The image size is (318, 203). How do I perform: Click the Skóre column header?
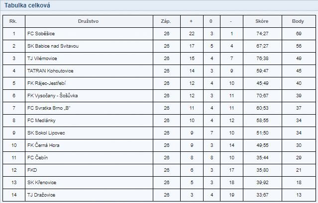coord(262,21)
